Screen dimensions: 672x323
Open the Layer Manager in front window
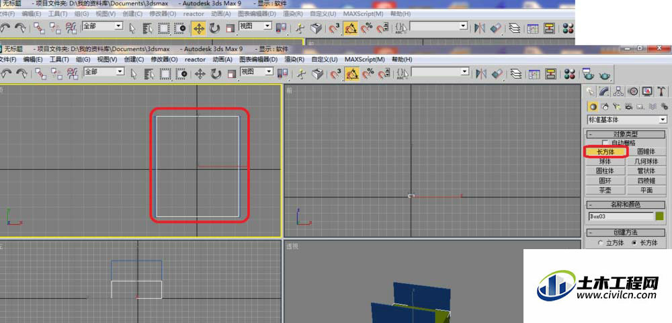tap(516, 74)
